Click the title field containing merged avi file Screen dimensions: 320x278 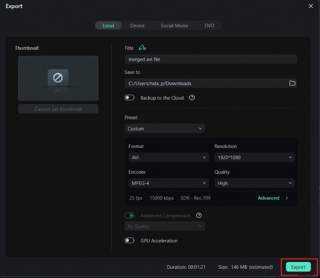211,59
